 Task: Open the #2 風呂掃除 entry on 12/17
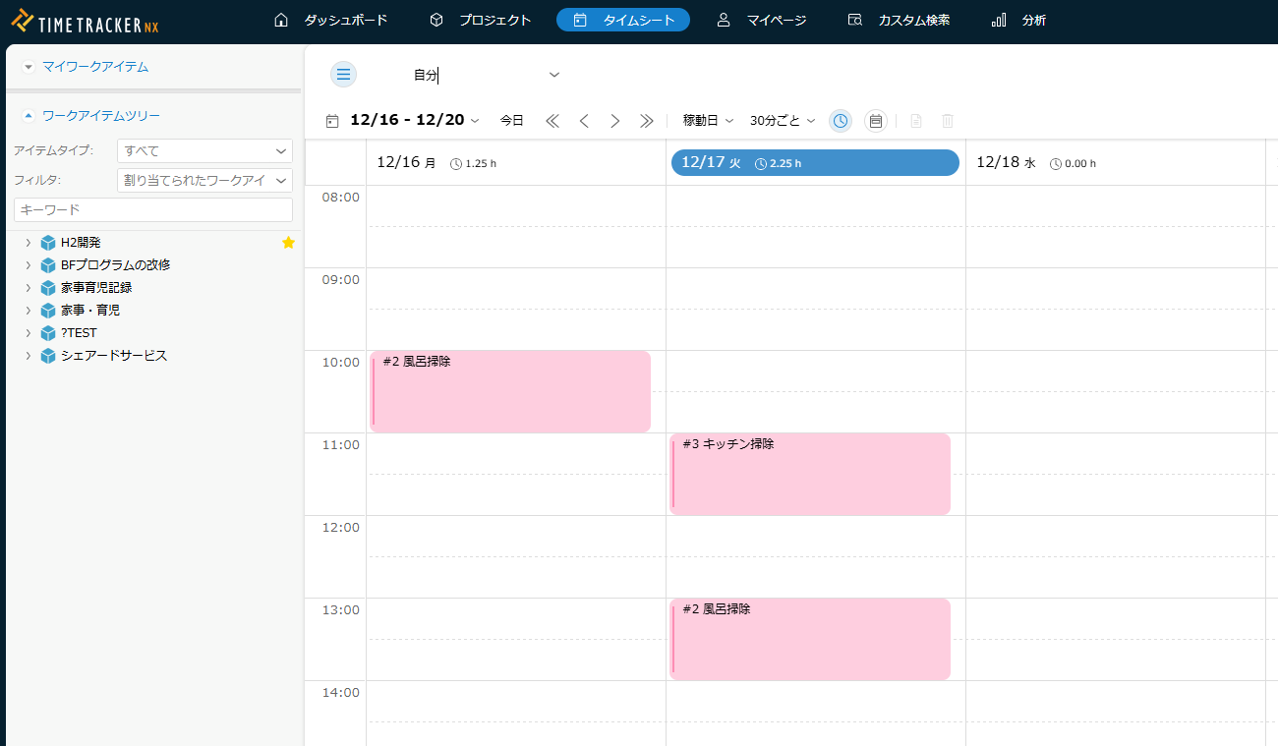point(810,639)
